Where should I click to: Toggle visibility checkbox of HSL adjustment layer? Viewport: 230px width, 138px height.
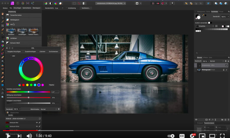[226, 65]
